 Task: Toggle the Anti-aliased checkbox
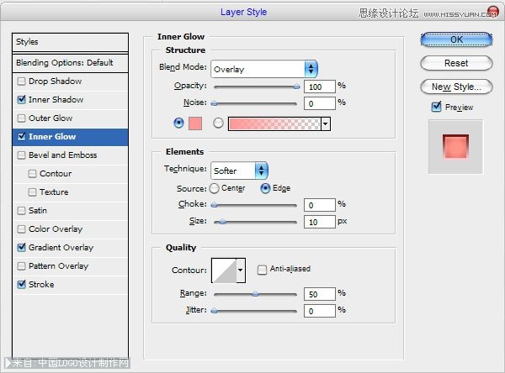(263, 270)
